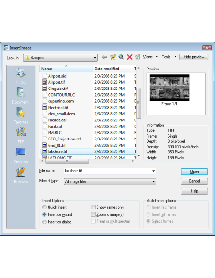Click file list scroll left arrow
This screenshot has width=215, height=278.
(42, 161)
